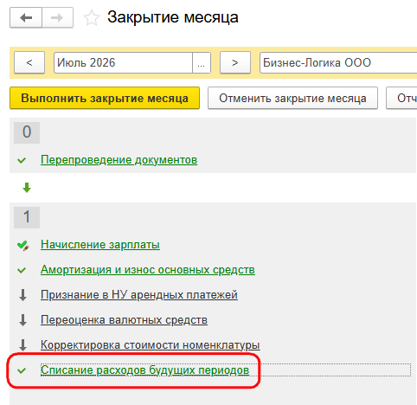The width and height of the screenshot is (417, 405).
Task: Click down-arrow status icon beside Корректировка стоимости
Action: 22,345
